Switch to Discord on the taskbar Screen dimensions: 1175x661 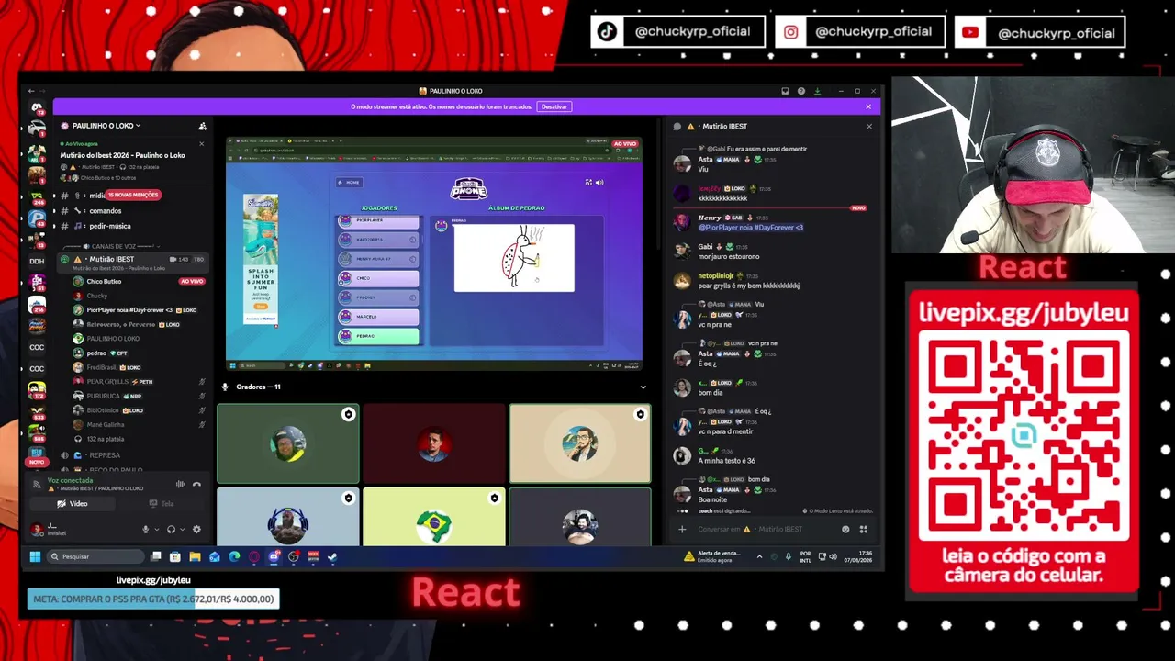click(274, 556)
